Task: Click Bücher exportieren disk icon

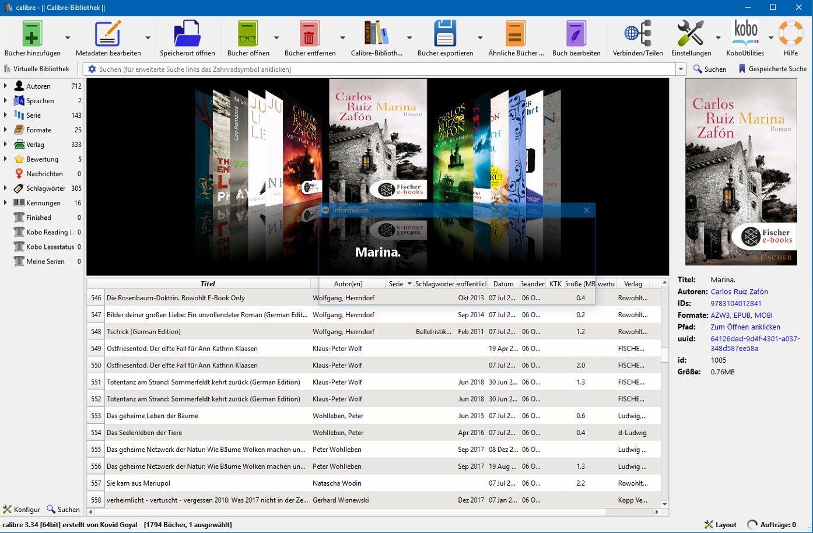Action: (x=445, y=34)
